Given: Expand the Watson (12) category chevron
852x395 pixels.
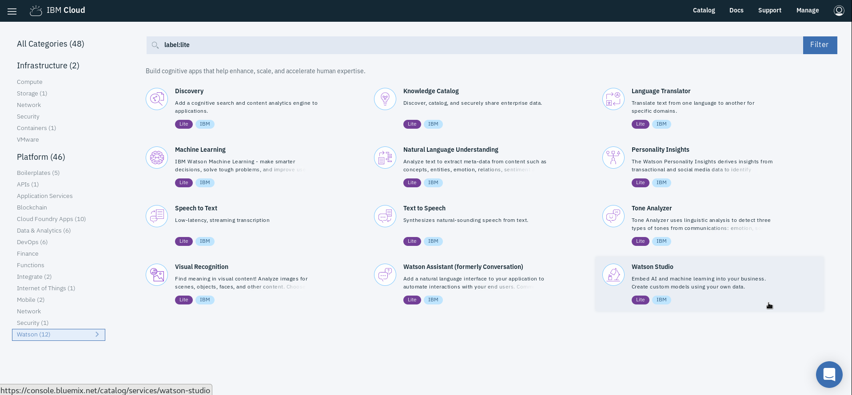Looking at the screenshot, I should [x=97, y=335].
